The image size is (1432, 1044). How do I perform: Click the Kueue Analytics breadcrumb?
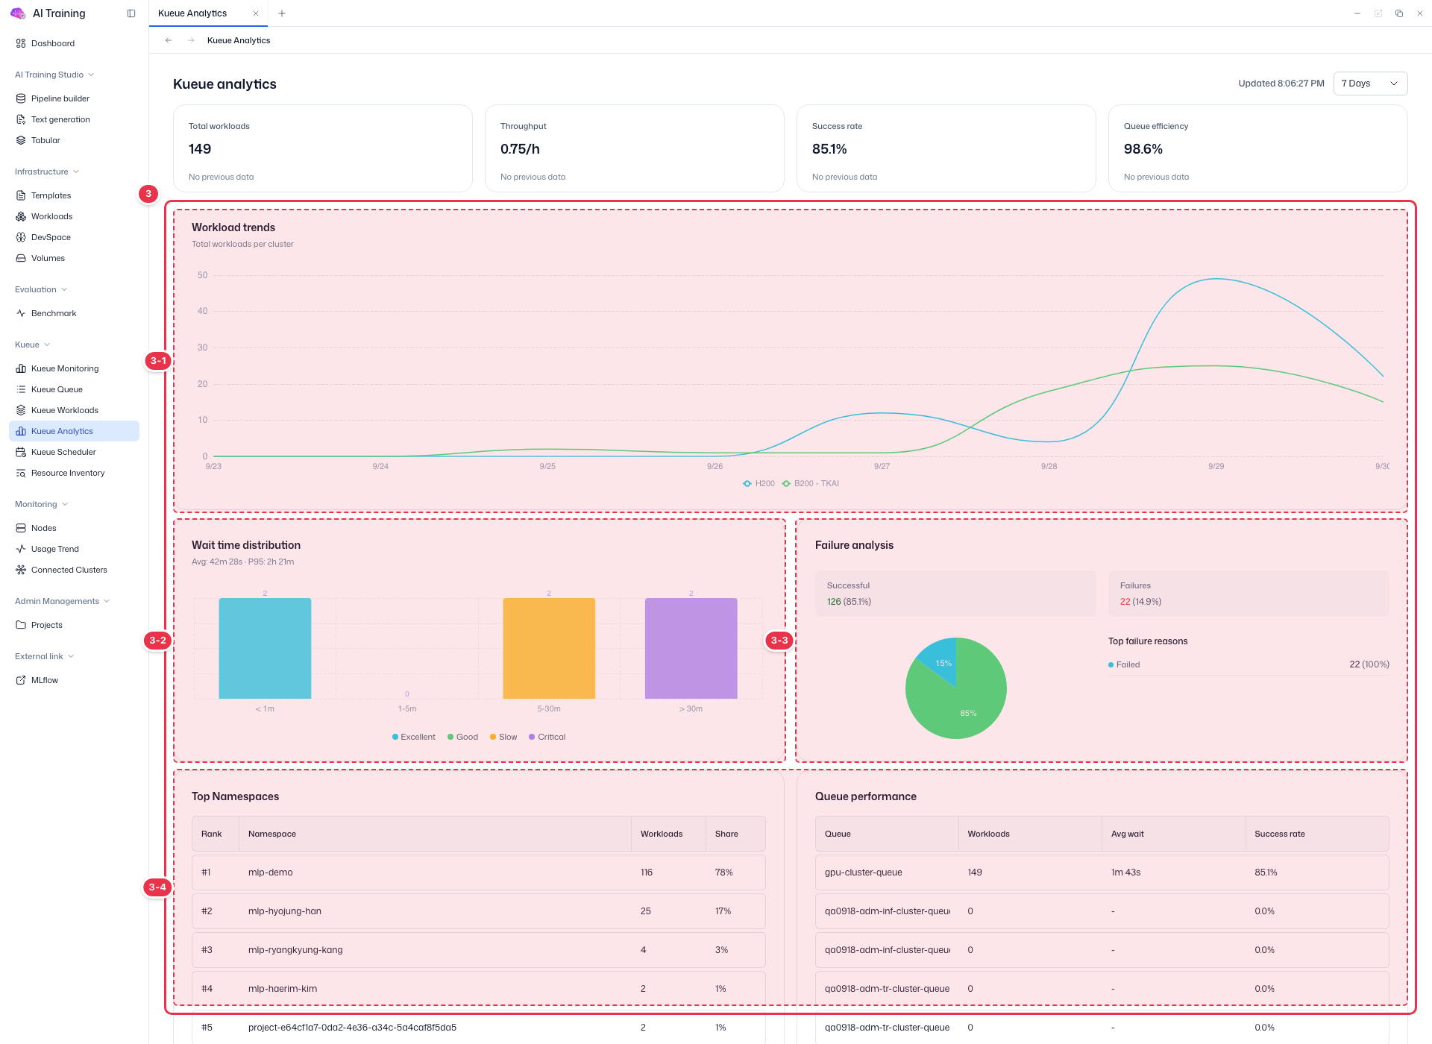click(x=239, y=40)
